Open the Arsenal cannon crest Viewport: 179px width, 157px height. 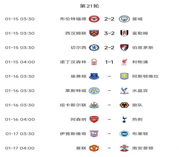click(x=94, y=120)
